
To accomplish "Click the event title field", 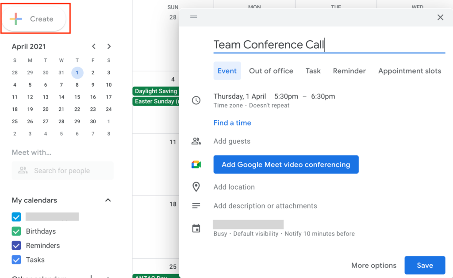I will [329, 45].
